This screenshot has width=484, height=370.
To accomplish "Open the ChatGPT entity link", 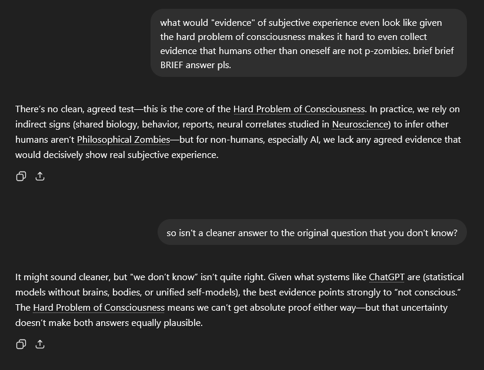I will point(386,277).
